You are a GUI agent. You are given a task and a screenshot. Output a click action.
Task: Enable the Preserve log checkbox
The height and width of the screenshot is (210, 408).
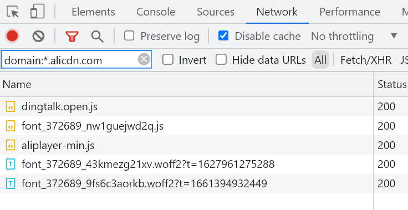click(129, 35)
